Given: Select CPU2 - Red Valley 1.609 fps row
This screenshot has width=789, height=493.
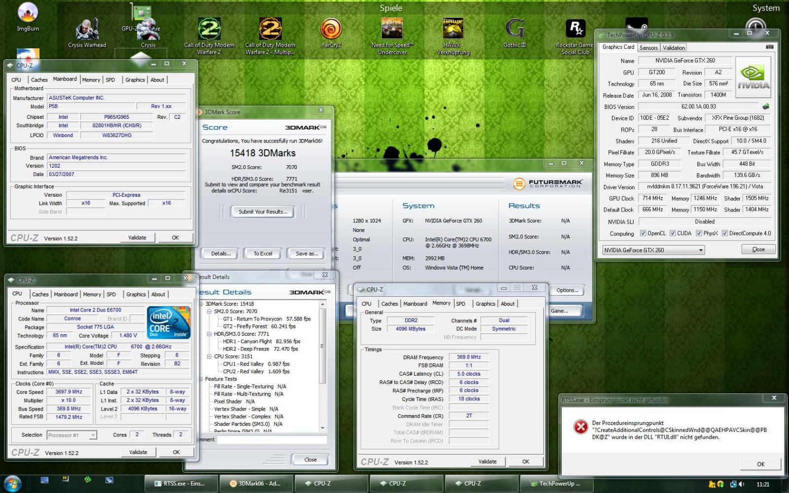Looking at the screenshot, I should coord(256,371).
